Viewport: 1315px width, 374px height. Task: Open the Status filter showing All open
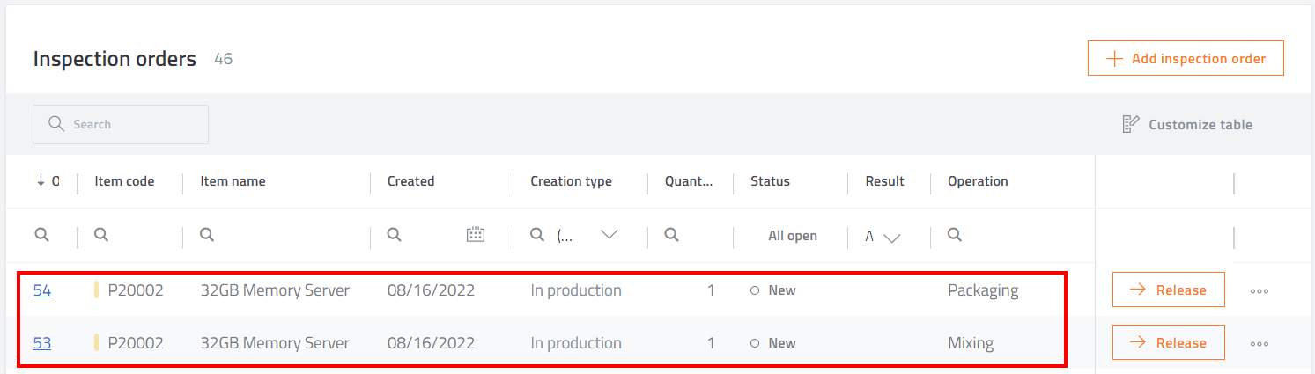[792, 236]
